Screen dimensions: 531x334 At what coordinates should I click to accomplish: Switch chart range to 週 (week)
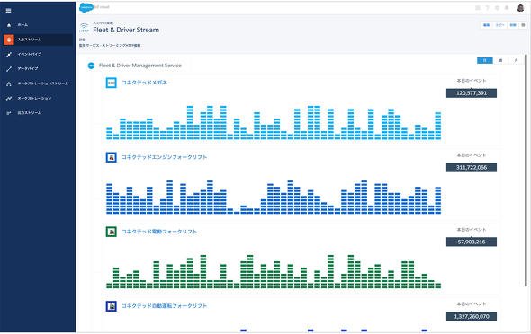(x=501, y=60)
